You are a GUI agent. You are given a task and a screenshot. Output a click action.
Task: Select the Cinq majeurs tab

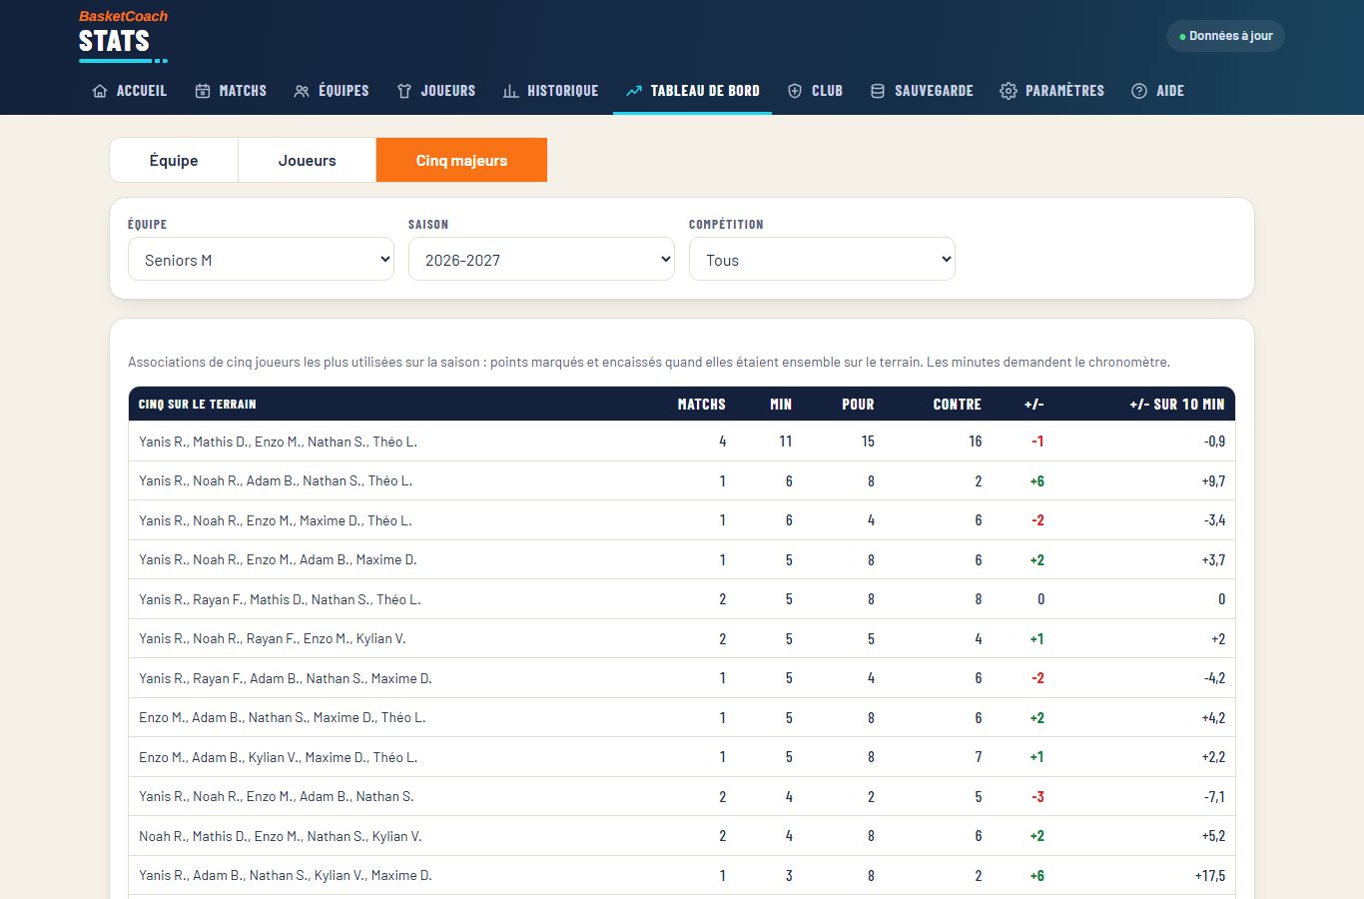(461, 160)
